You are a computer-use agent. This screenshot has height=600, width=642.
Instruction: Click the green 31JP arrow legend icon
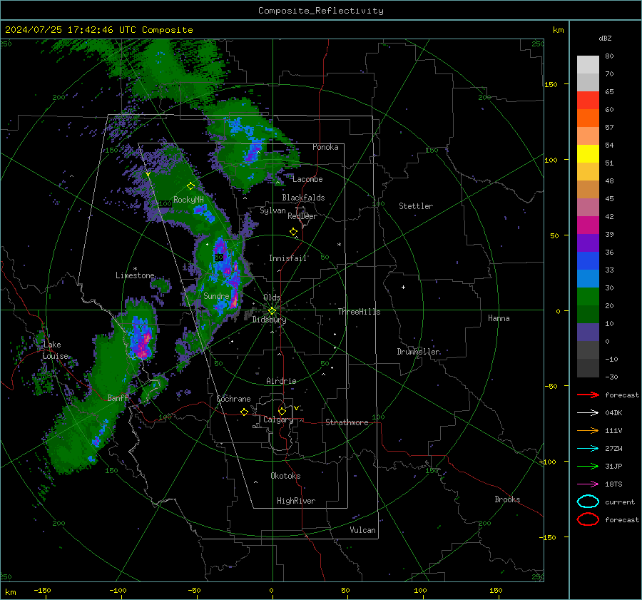click(x=588, y=466)
